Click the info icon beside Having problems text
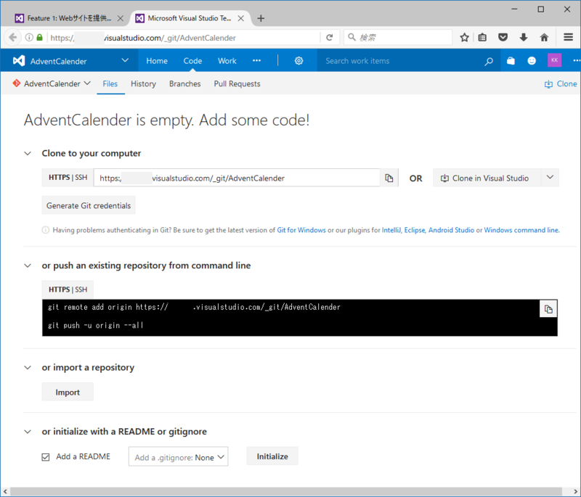Image resolution: width=581 pixels, height=497 pixels. point(46,230)
